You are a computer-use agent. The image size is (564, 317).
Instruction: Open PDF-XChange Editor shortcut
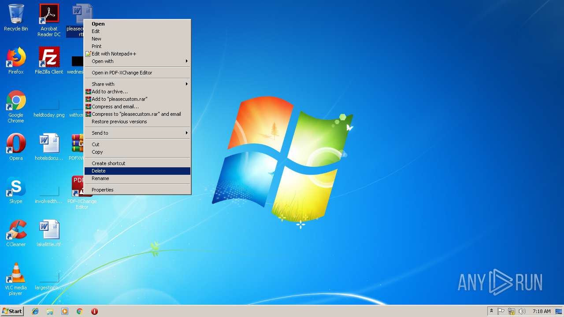[x=82, y=193]
